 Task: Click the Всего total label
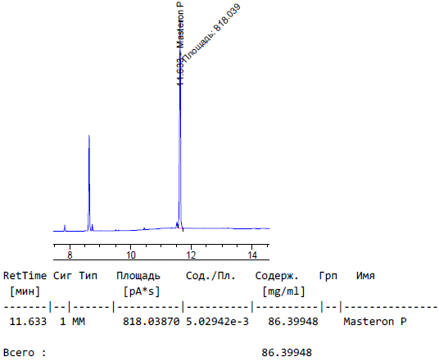(x=25, y=352)
